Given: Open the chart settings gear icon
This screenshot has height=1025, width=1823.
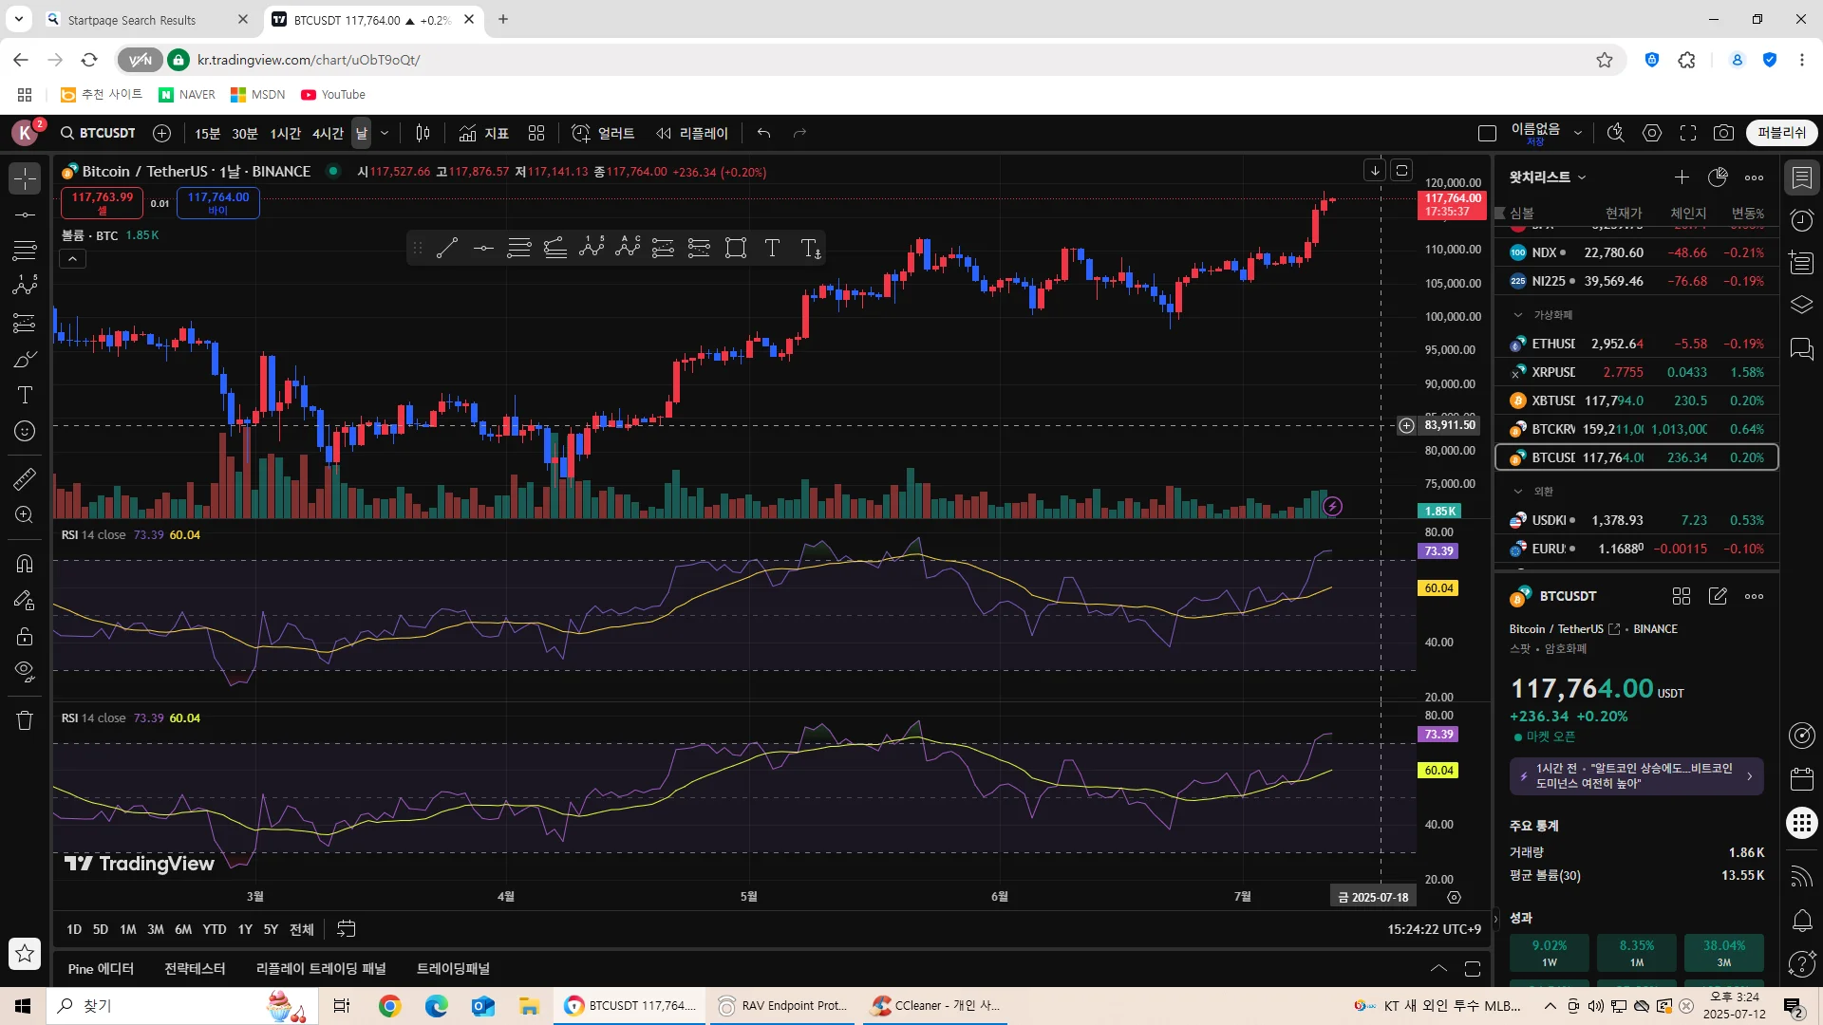Looking at the screenshot, I should tap(1652, 133).
